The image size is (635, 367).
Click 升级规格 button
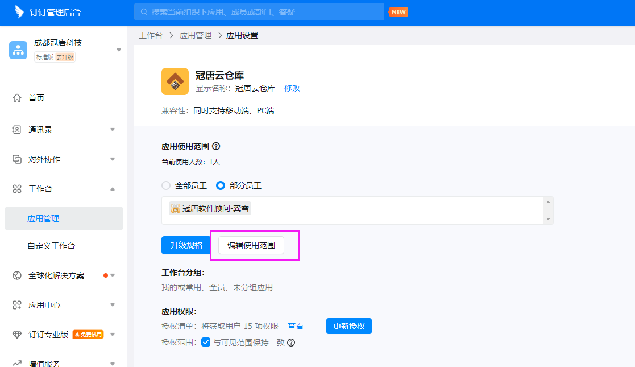[x=186, y=245]
